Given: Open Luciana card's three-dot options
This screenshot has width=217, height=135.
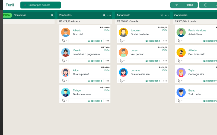Looking at the screenshot, I should [165, 81].
